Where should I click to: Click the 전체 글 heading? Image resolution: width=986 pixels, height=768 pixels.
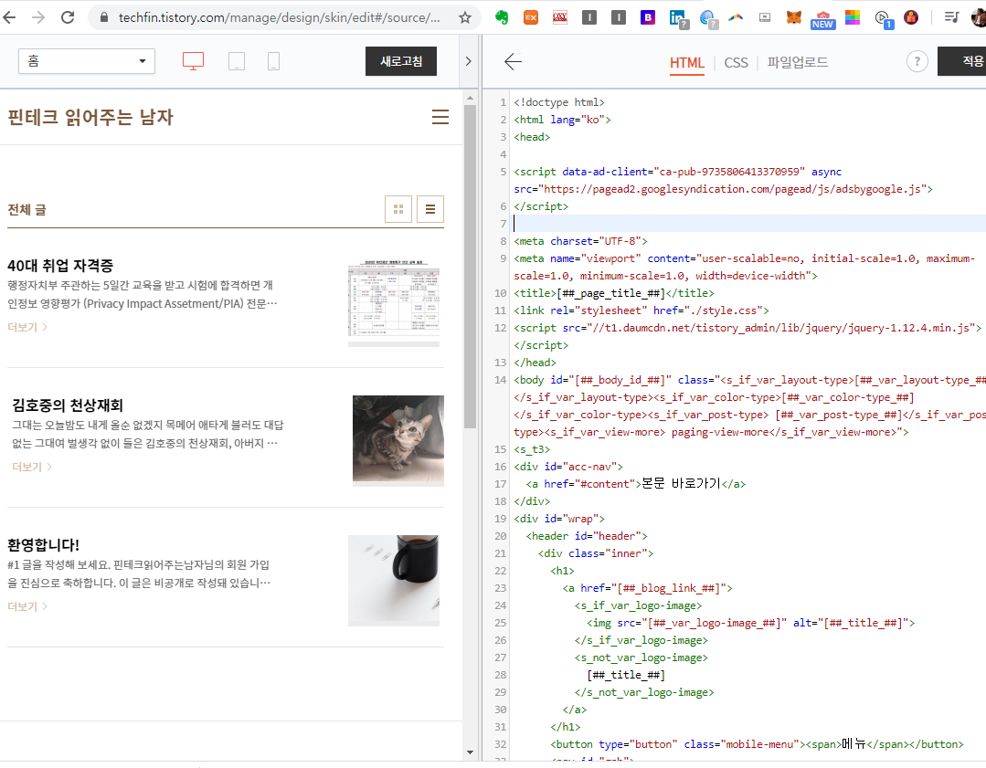(27, 209)
